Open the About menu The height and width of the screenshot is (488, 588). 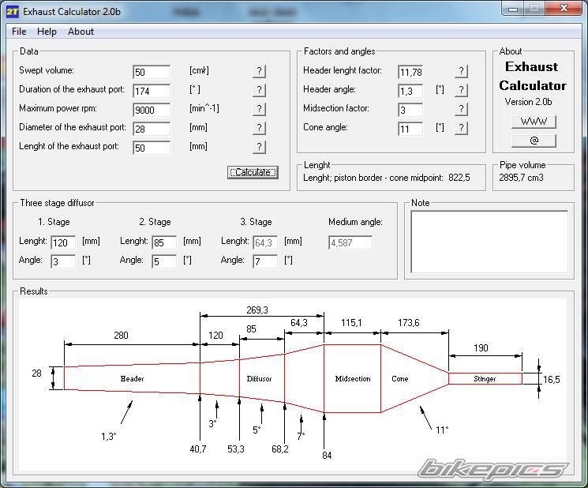coord(81,32)
